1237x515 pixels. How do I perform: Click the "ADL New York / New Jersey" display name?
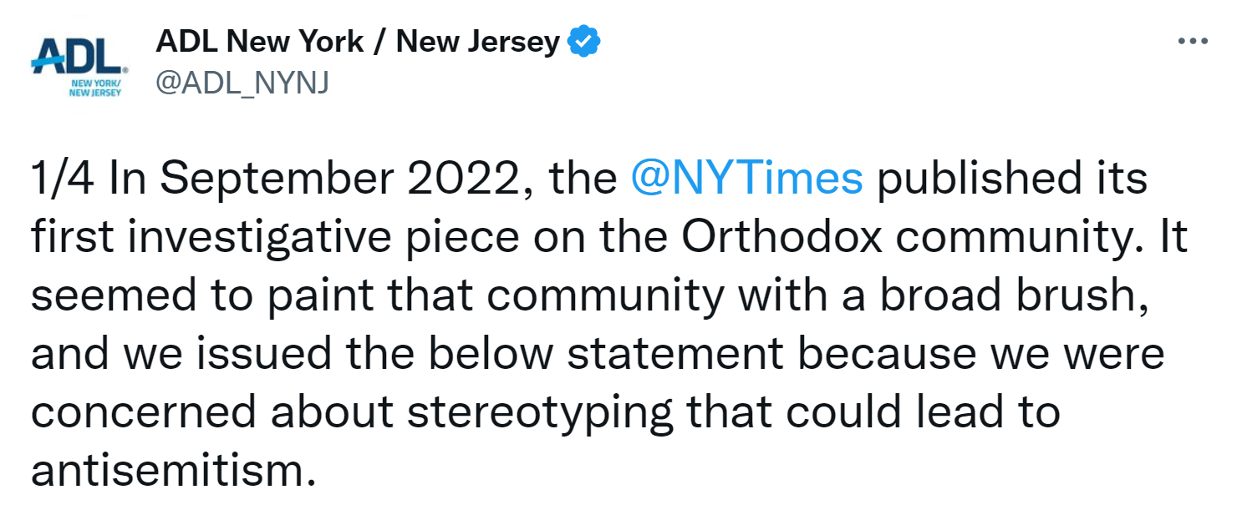coord(358,41)
